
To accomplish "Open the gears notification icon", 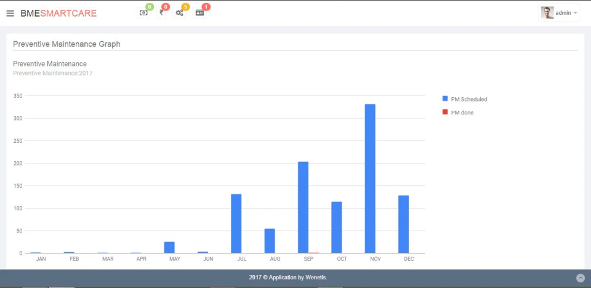I will pos(179,13).
